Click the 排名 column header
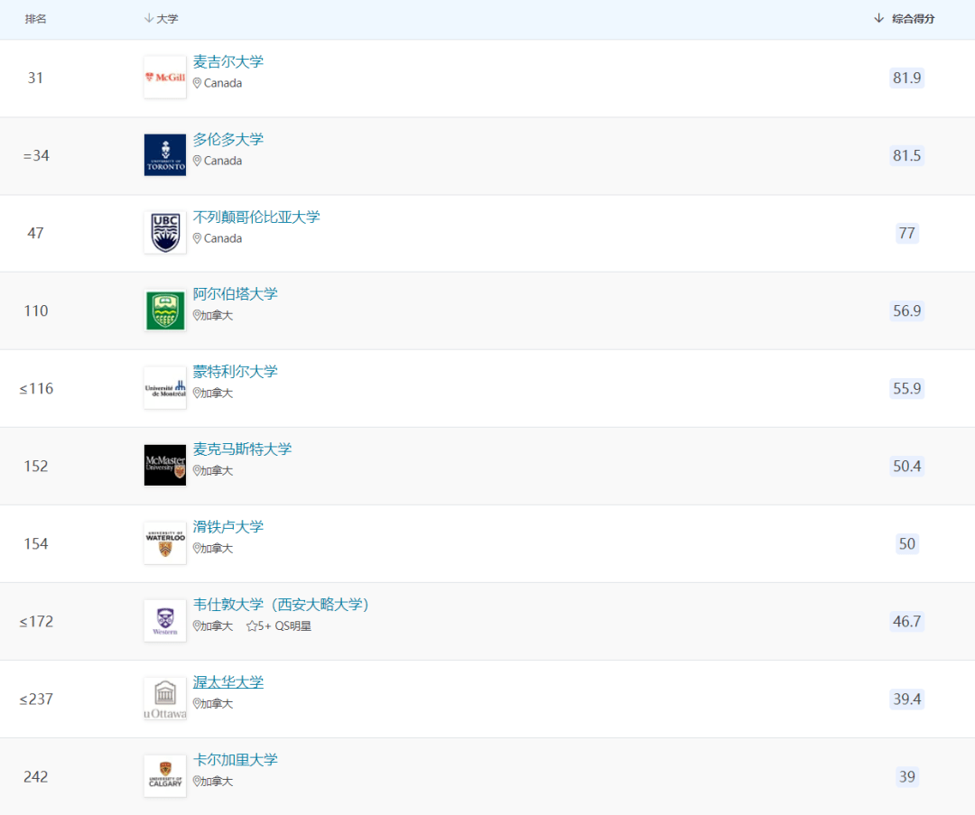Image resolution: width=975 pixels, height=815 pixels. pos(35,19)
